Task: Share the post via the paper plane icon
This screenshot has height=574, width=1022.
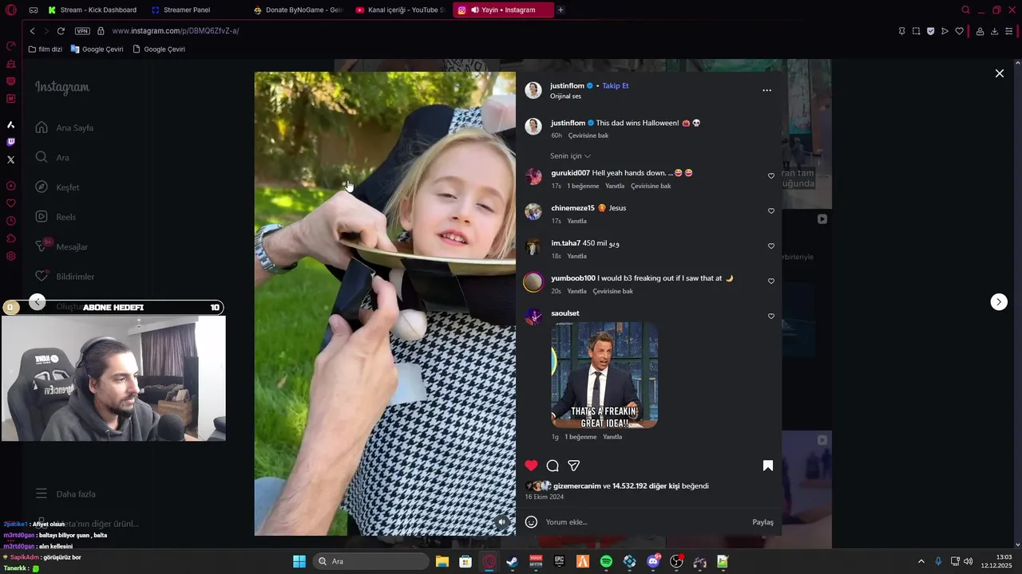Action: 573,466
